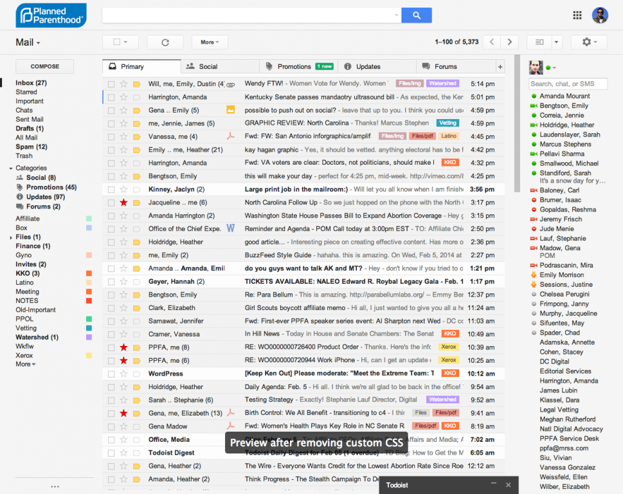This screenshot has width=623, height=494.
Task: Click the Planned Parenthood logo
Action: pyautogui.click(x=51, y=15)
